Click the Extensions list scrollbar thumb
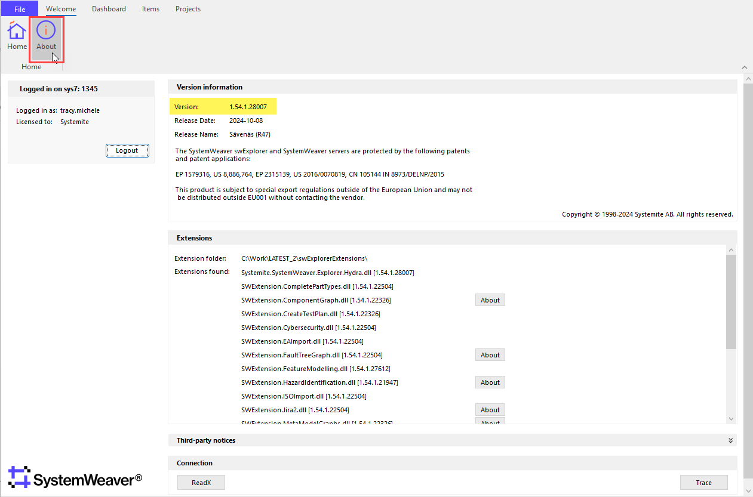 click(x=732, y=301)
